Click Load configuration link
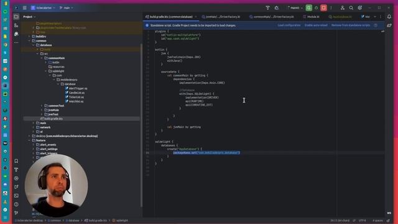Viewport: 398px width, 224px height. 289,26
